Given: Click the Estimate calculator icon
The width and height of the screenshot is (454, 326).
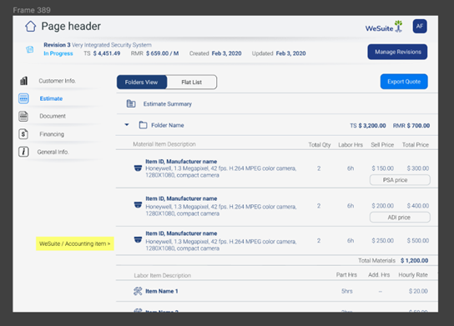Looking at the screenshot, I should pyautogui.click(x=23, y=98).
